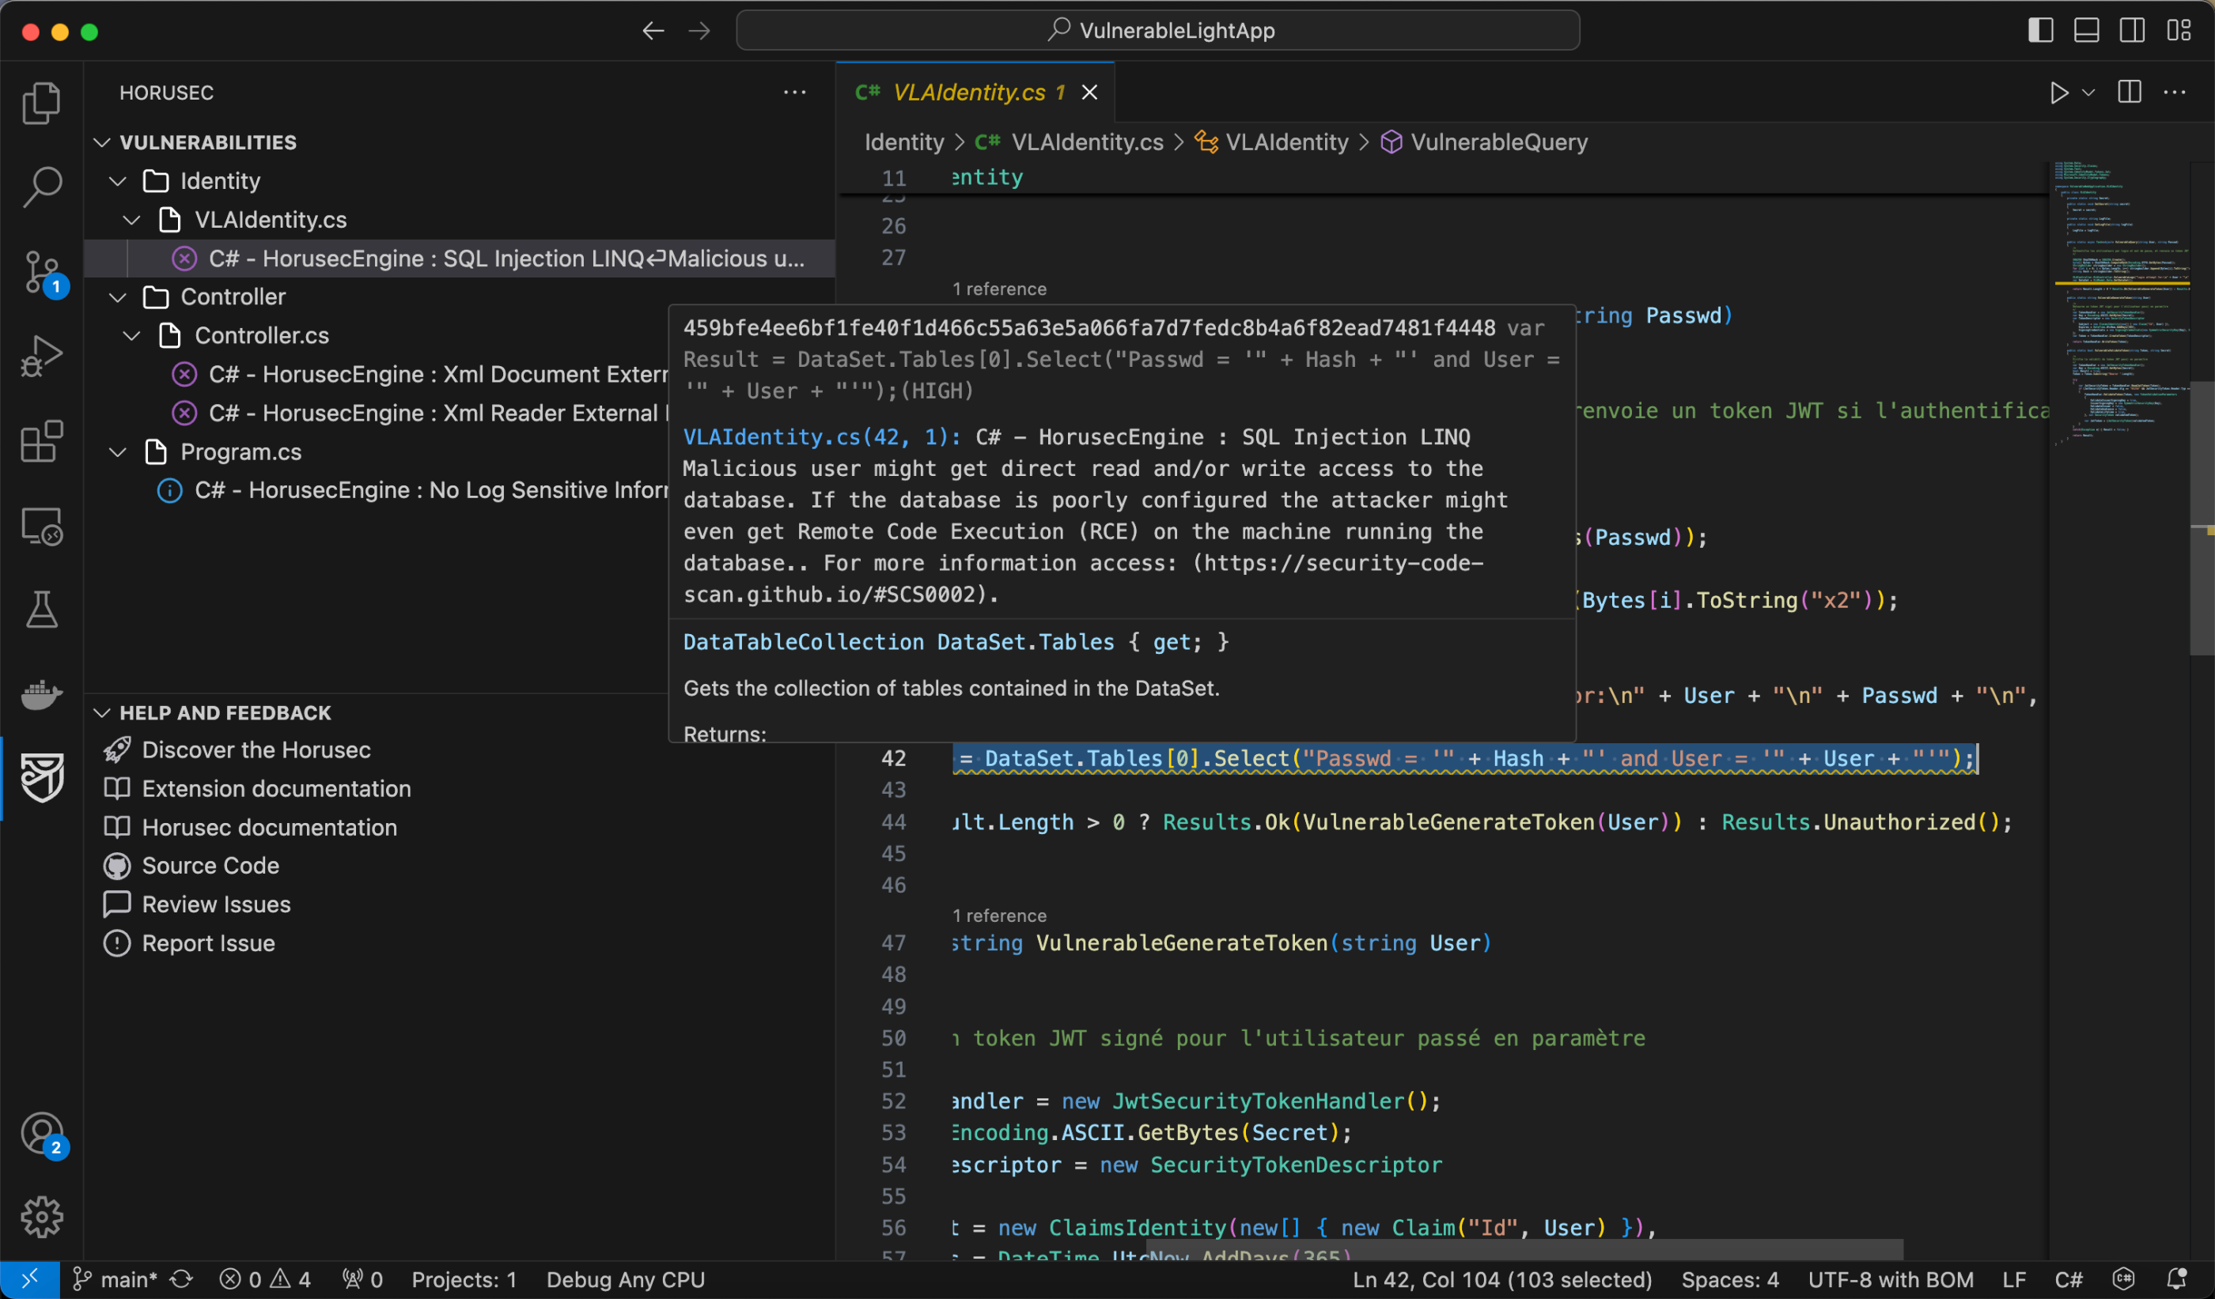Click the Report Issue icon
The width and height of the screenshot is (2215, 1299).
(117, 943)
